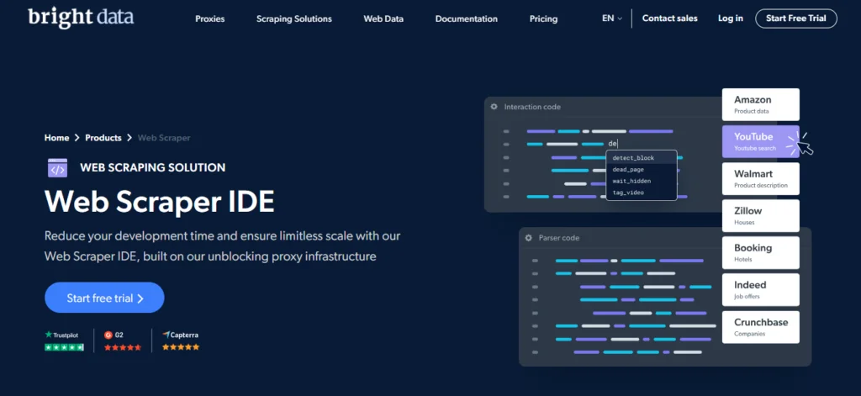Click the purple code window icon
The width and height of the screenshot is (861, 396).
coord(58,167)
